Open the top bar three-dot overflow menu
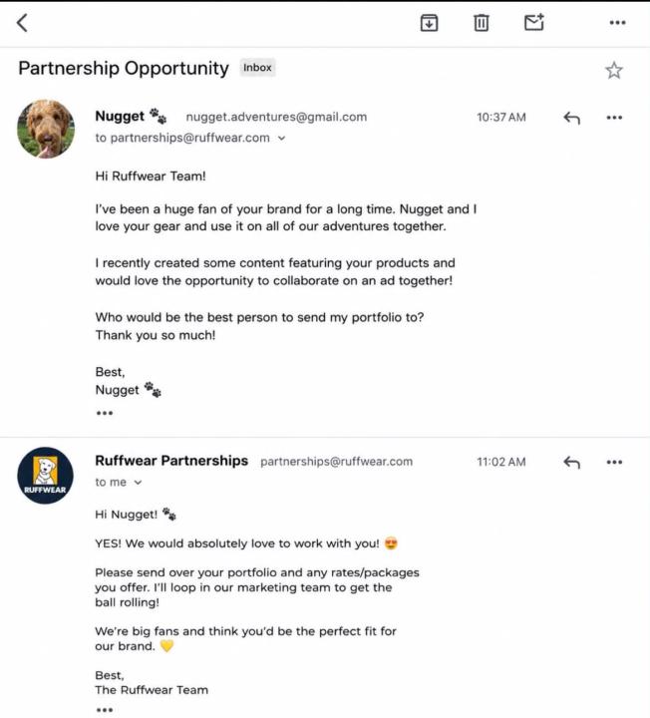The height and width of the screenshot is (718, 650). point(617,22)
